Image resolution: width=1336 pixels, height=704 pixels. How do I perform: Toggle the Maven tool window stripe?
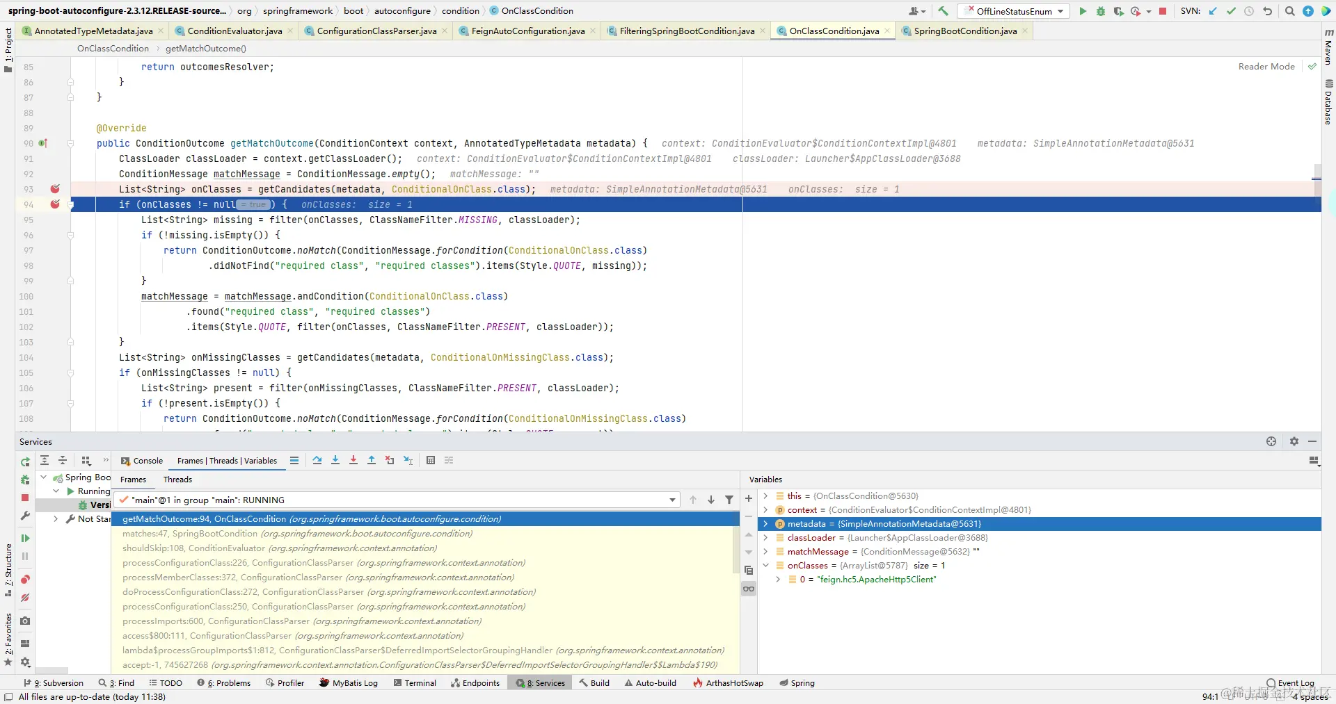coord(1328,47)
